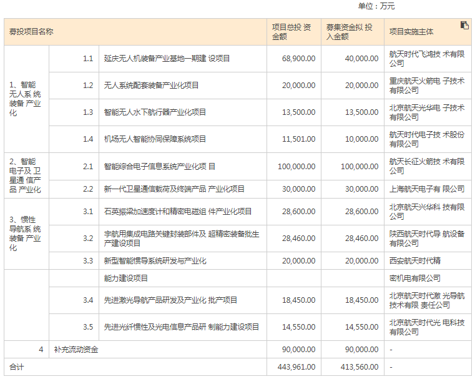Select the 募集资金拟投入金额 column header
This screenshot has height=379, width=475.
[353, 32]
